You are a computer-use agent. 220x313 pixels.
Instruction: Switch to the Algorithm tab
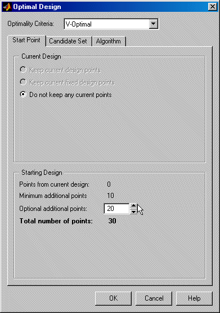click(109, 41)
